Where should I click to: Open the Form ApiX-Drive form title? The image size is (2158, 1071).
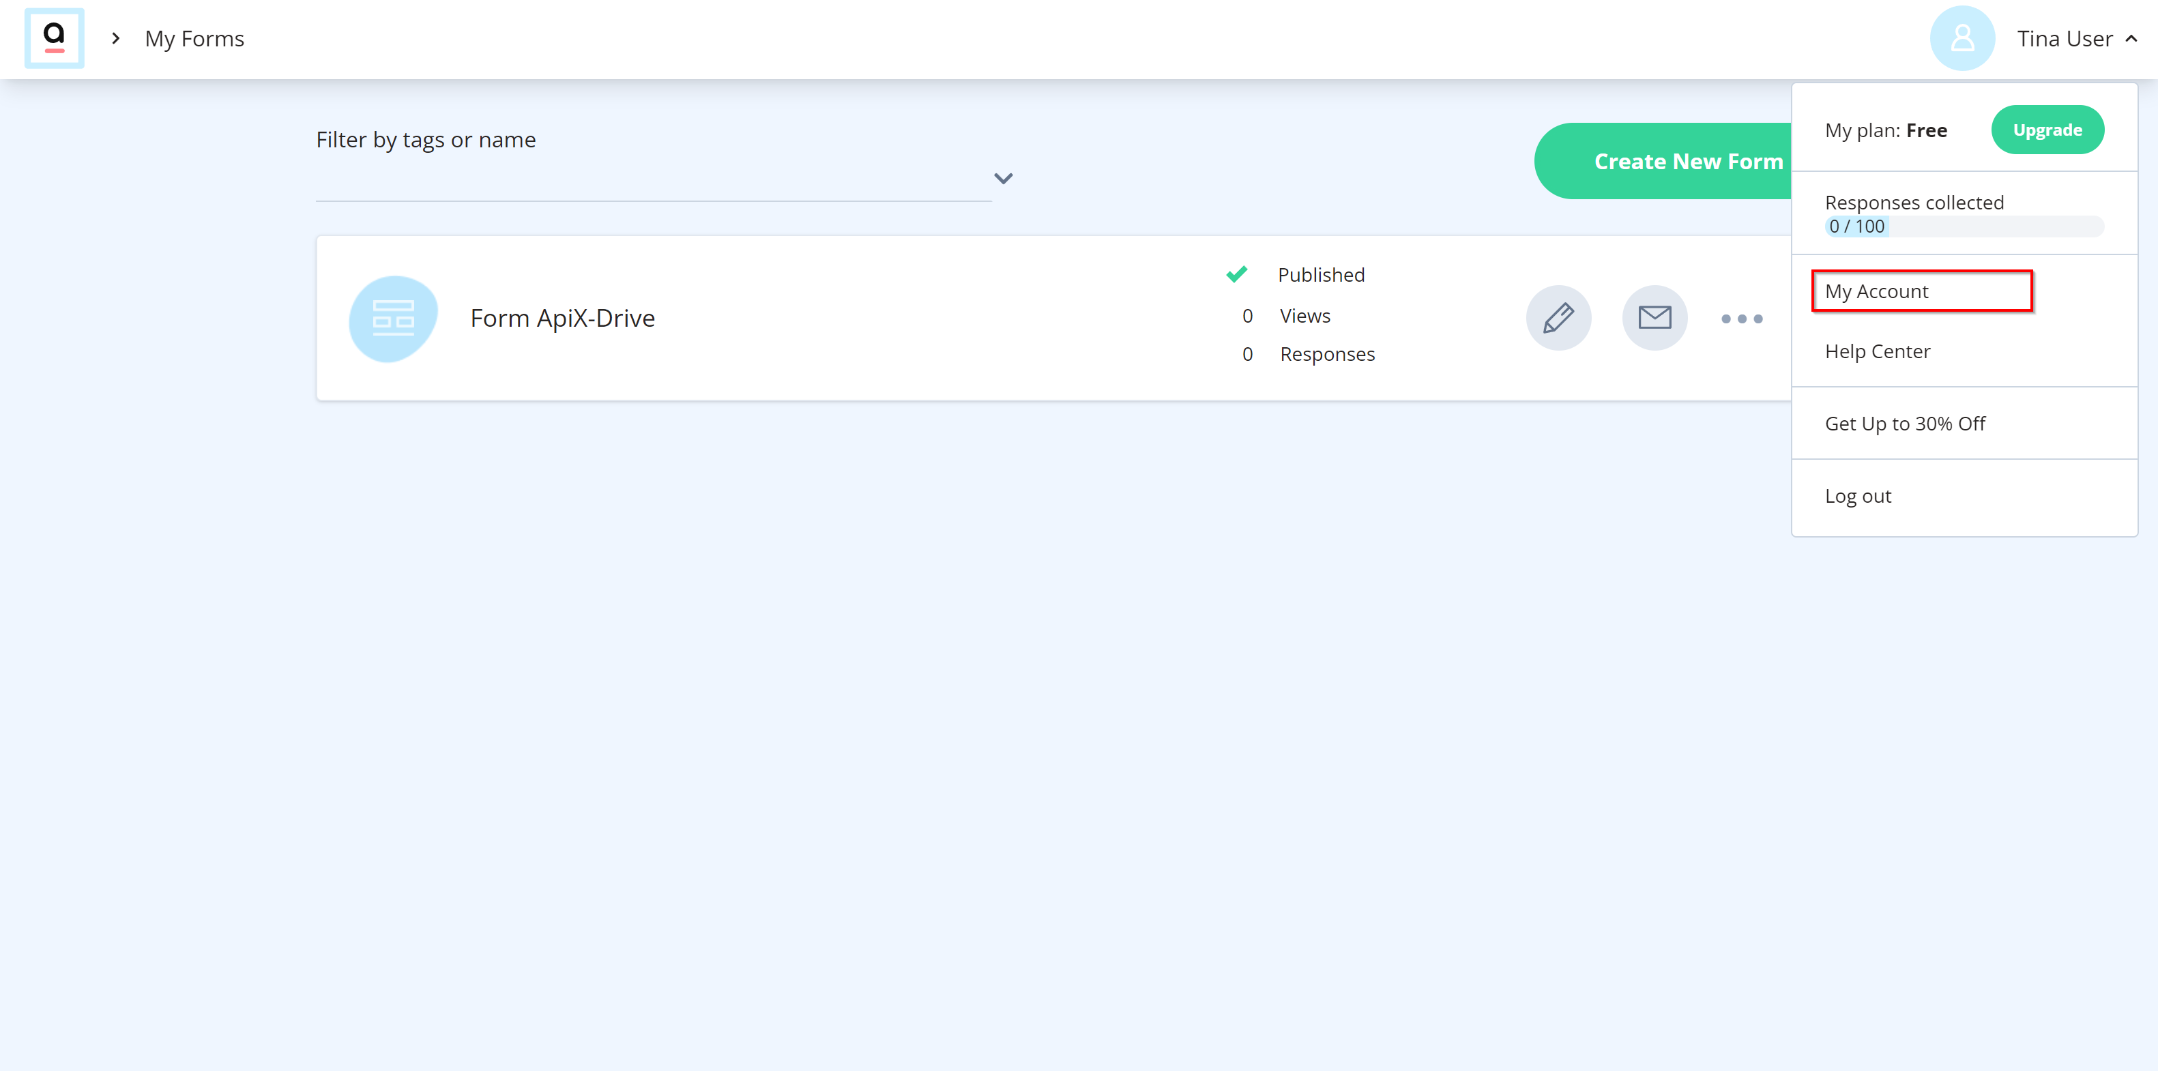tap(562, 318)
